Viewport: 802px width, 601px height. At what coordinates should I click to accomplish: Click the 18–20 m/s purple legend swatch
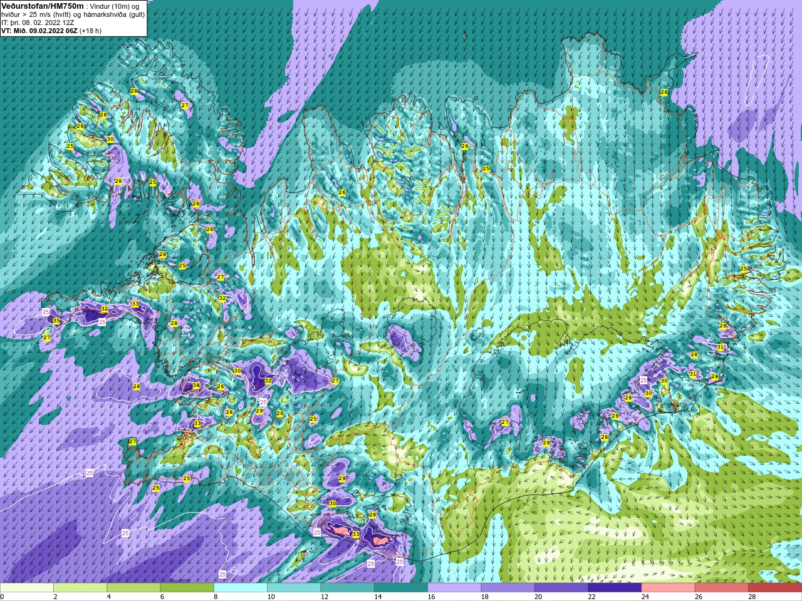point(508,588)
